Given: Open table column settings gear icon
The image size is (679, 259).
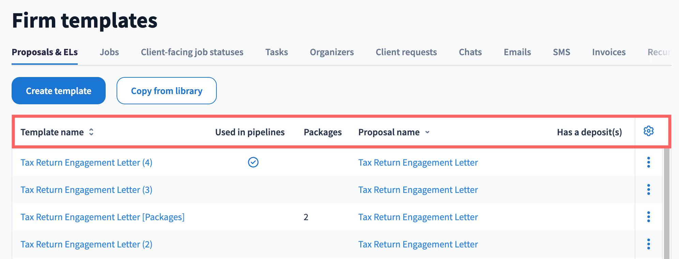Looking at the screenshot, I should coord(648,131).
